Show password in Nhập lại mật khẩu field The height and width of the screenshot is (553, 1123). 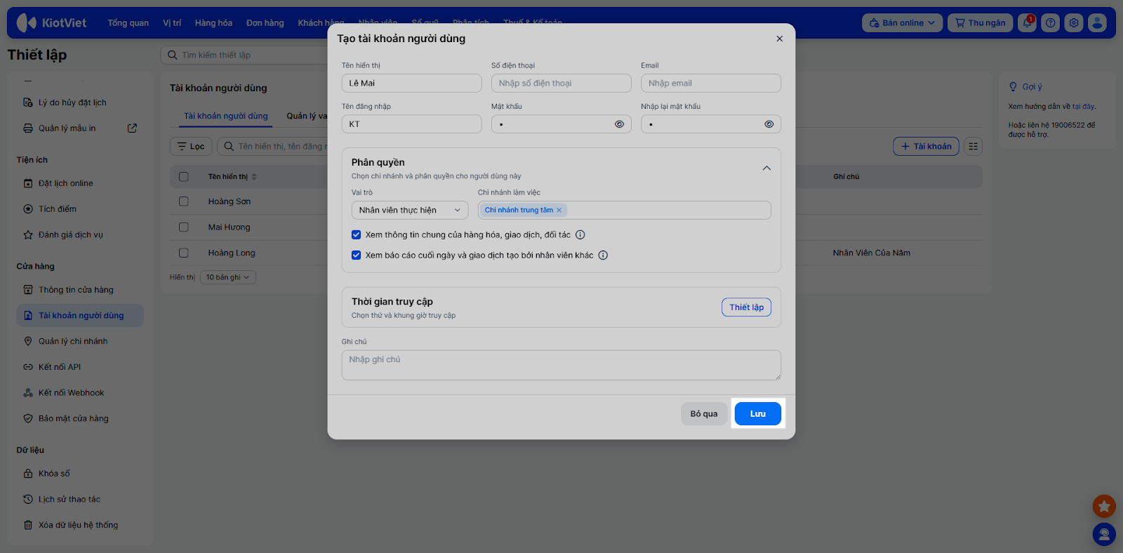(769, 124)
